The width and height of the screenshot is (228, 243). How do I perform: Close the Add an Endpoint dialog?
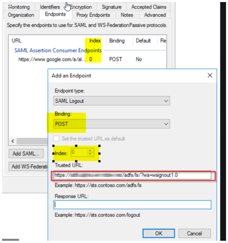click(210, 76)
